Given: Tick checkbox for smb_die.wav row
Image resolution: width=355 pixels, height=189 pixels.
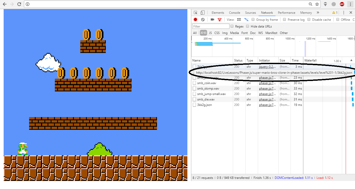Looking at the screenshot, I should pos(194,99).
